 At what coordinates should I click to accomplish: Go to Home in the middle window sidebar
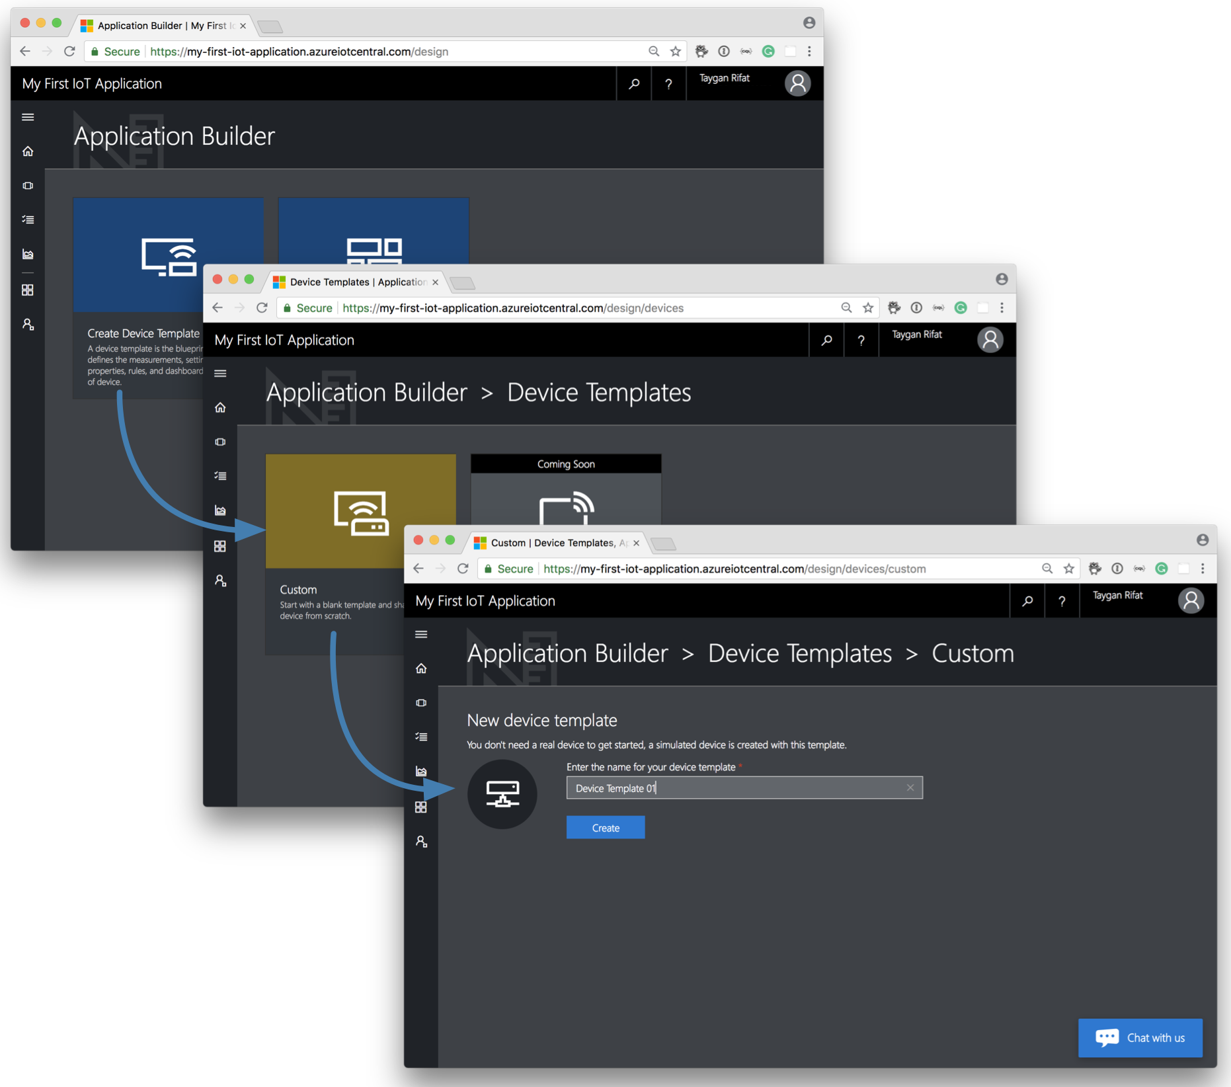(x=220, y=407)
